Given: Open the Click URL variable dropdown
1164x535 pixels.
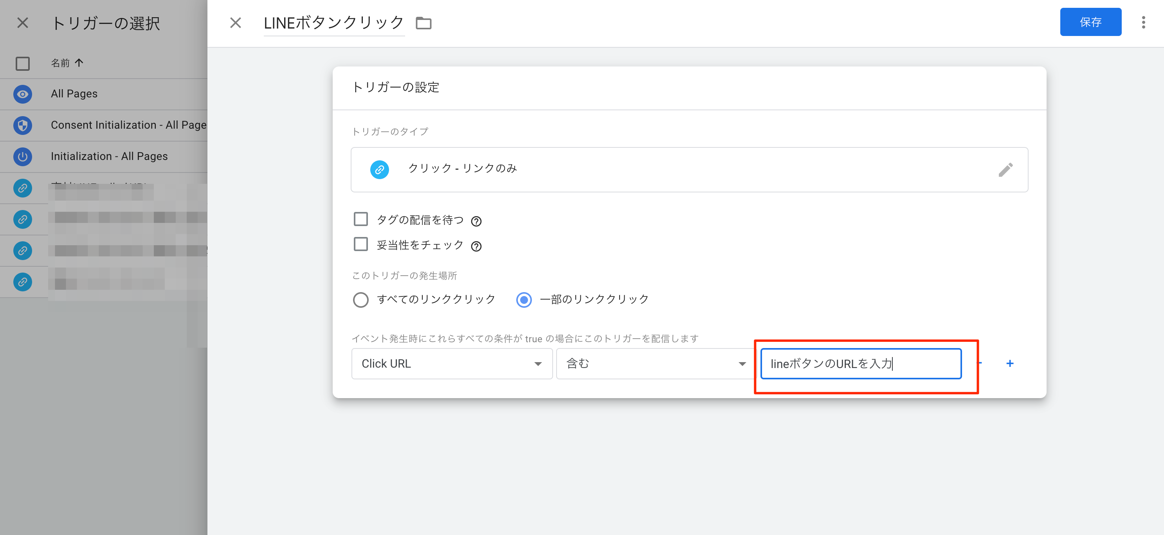Looking at the screenshot, I should [452, 363].
